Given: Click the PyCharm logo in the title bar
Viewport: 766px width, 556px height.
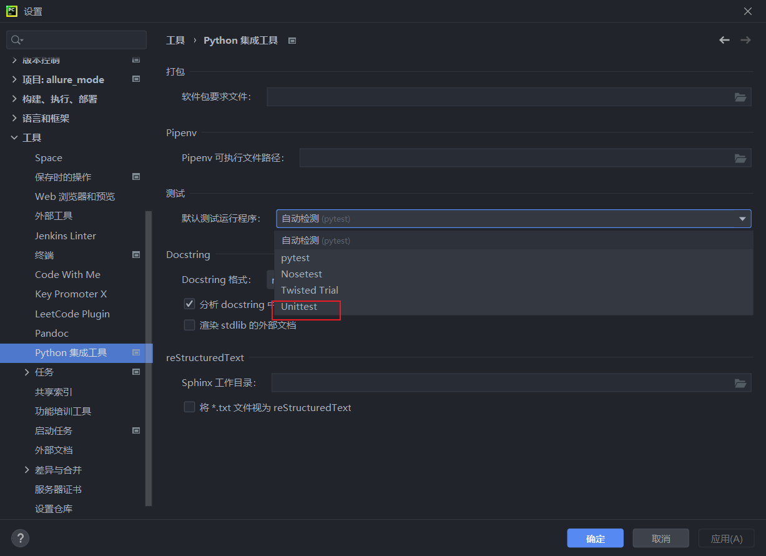Looking at the screenshot, I should click(11, 11).
